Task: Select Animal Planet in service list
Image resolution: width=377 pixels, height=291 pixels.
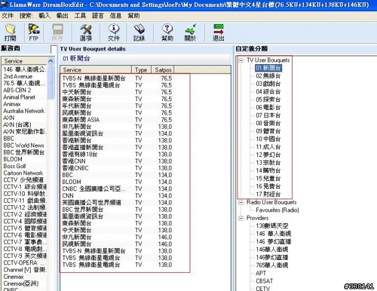Action: (19, 97)
